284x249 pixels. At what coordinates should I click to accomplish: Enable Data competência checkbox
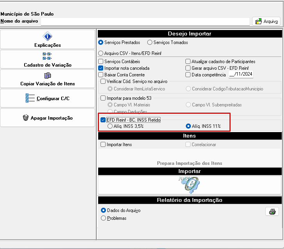click(206, 75)
